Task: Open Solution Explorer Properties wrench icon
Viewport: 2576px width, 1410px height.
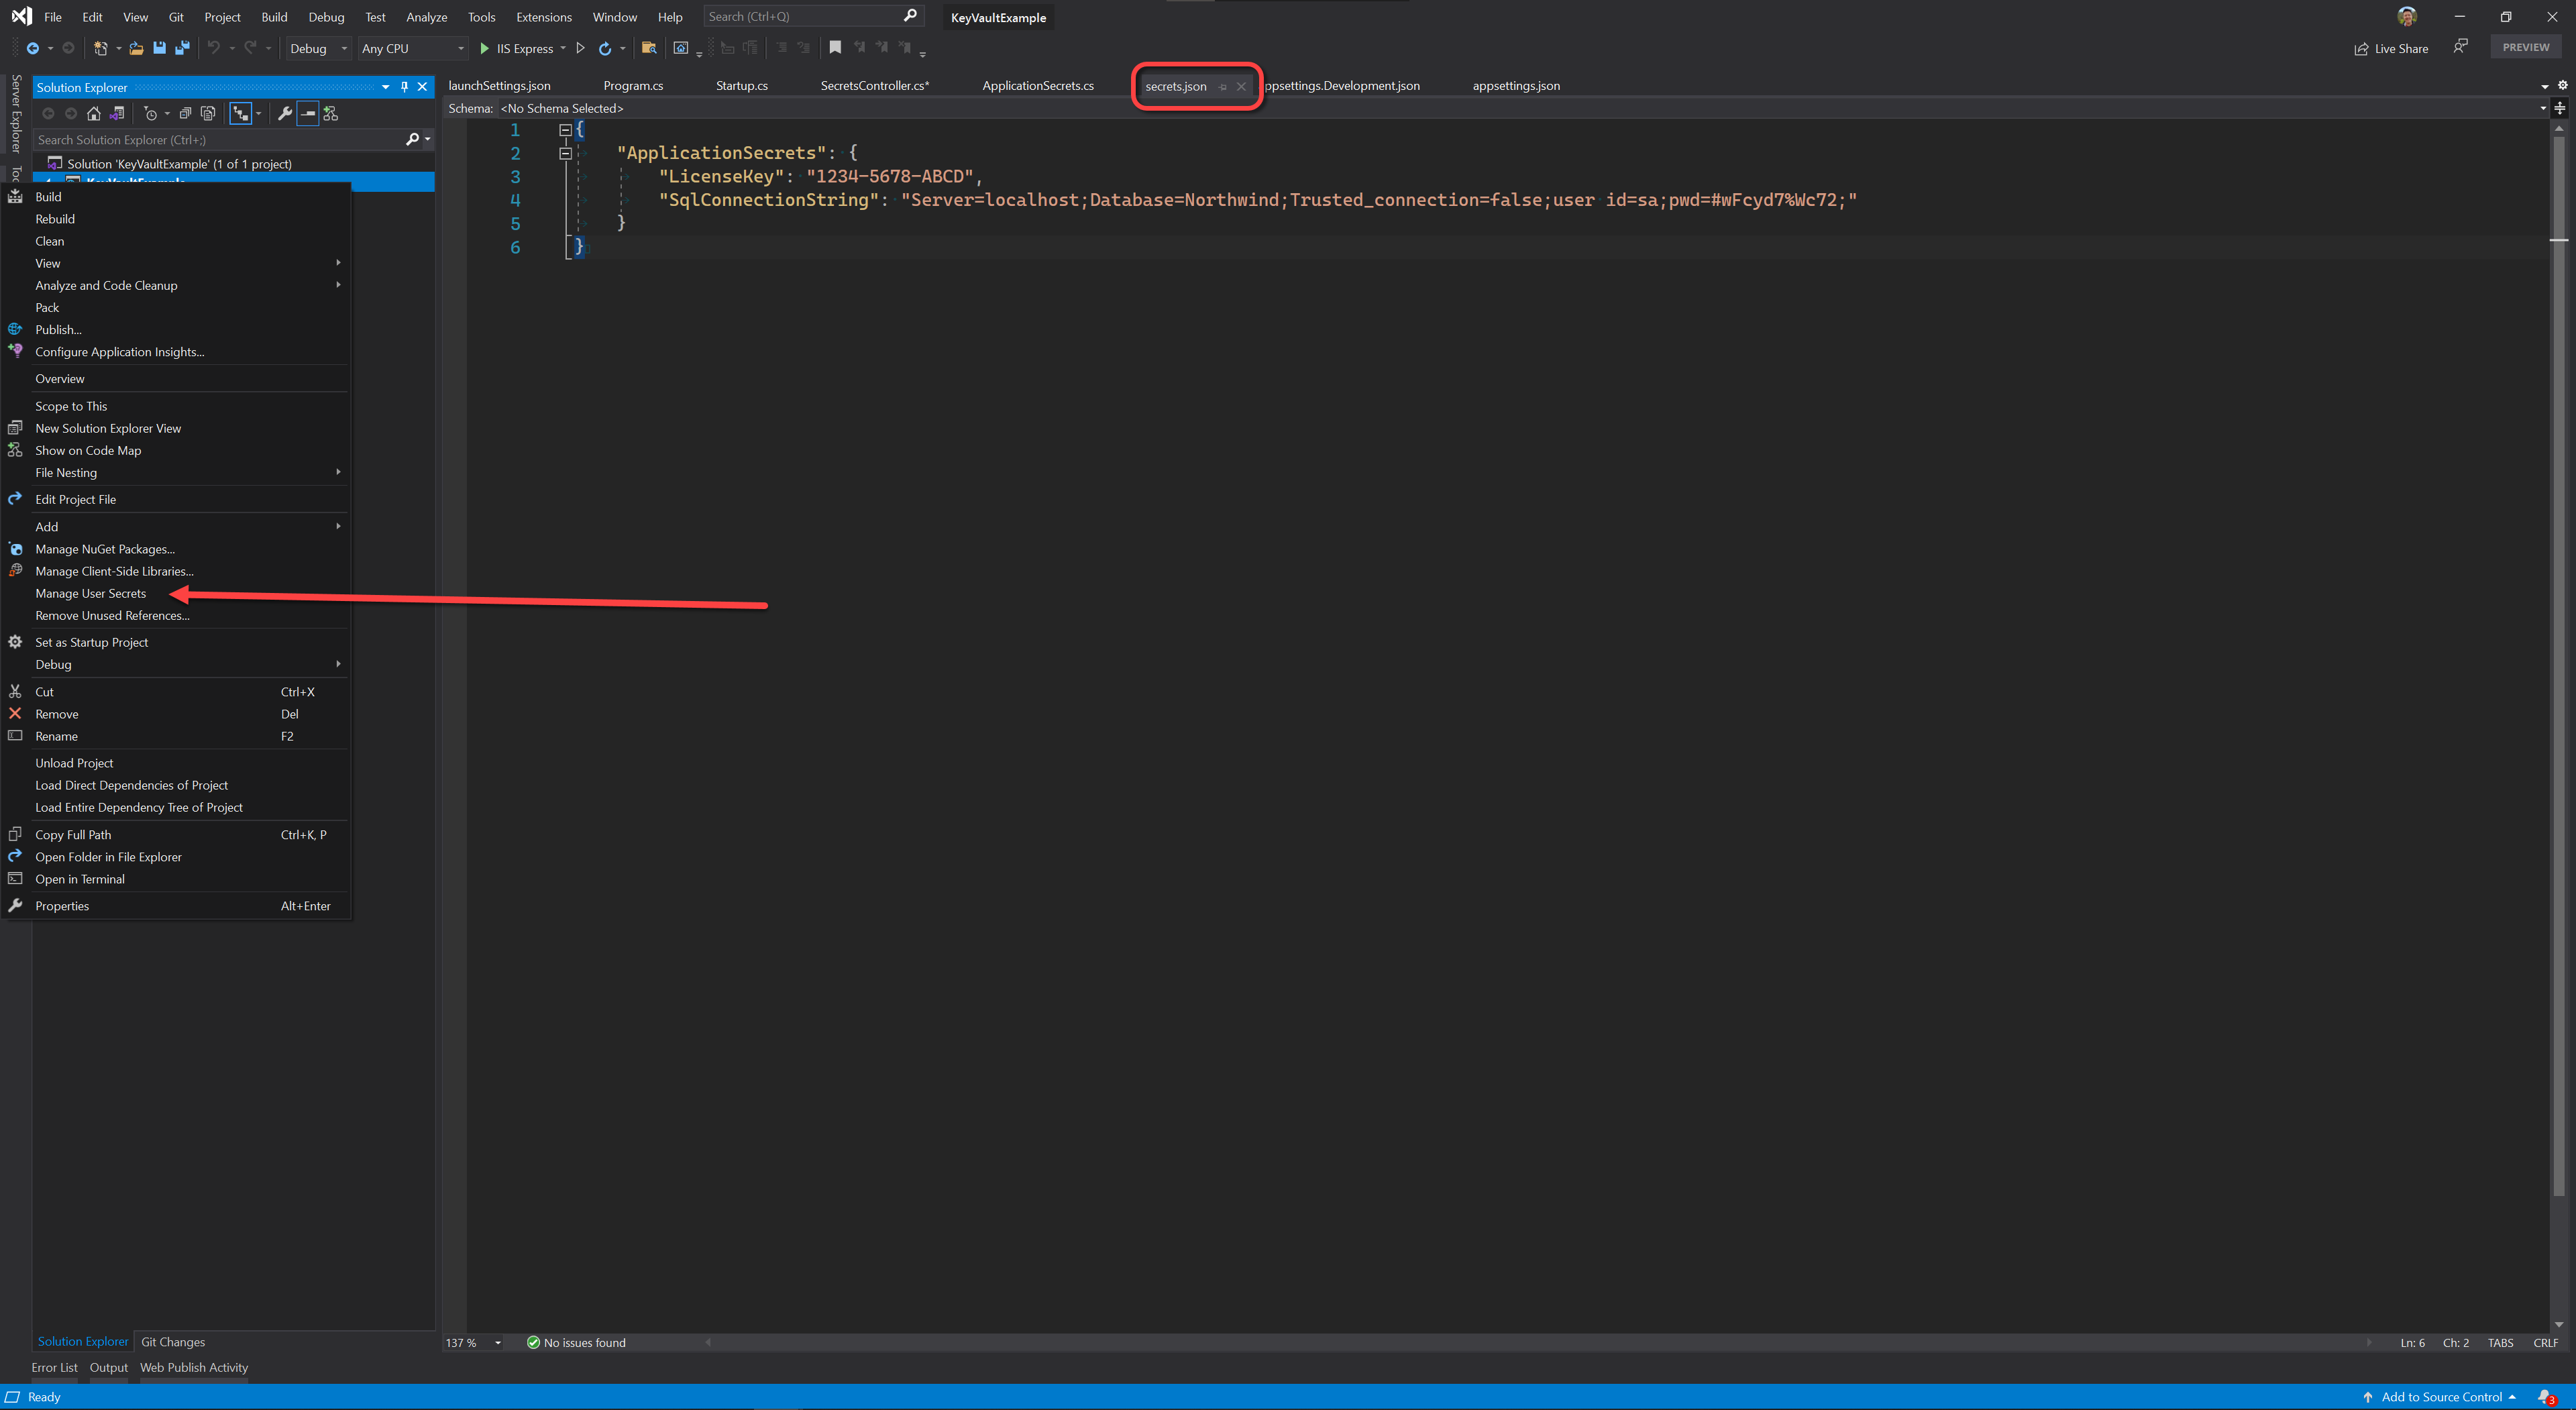Action: [285, 113]
